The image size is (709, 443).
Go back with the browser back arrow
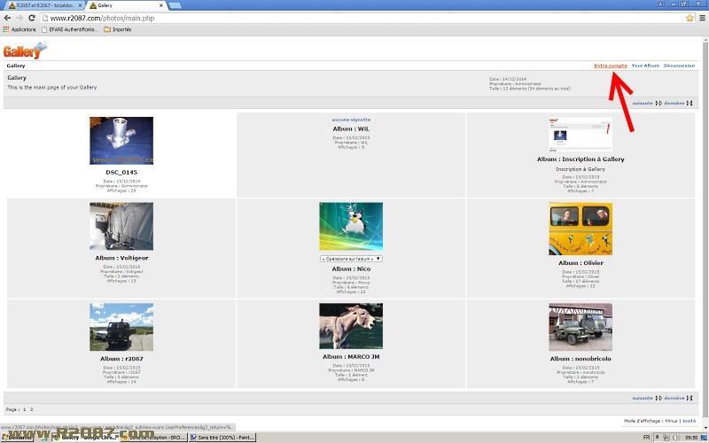[x=7, y=18]
